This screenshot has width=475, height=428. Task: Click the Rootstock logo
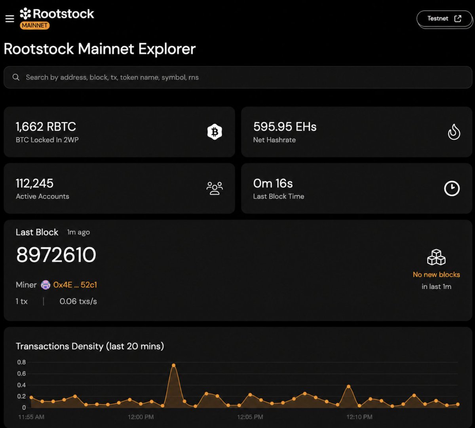click(x=57, y=14)
